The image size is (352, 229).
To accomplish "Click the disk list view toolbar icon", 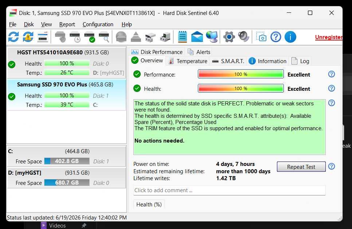I will [43, 37].
